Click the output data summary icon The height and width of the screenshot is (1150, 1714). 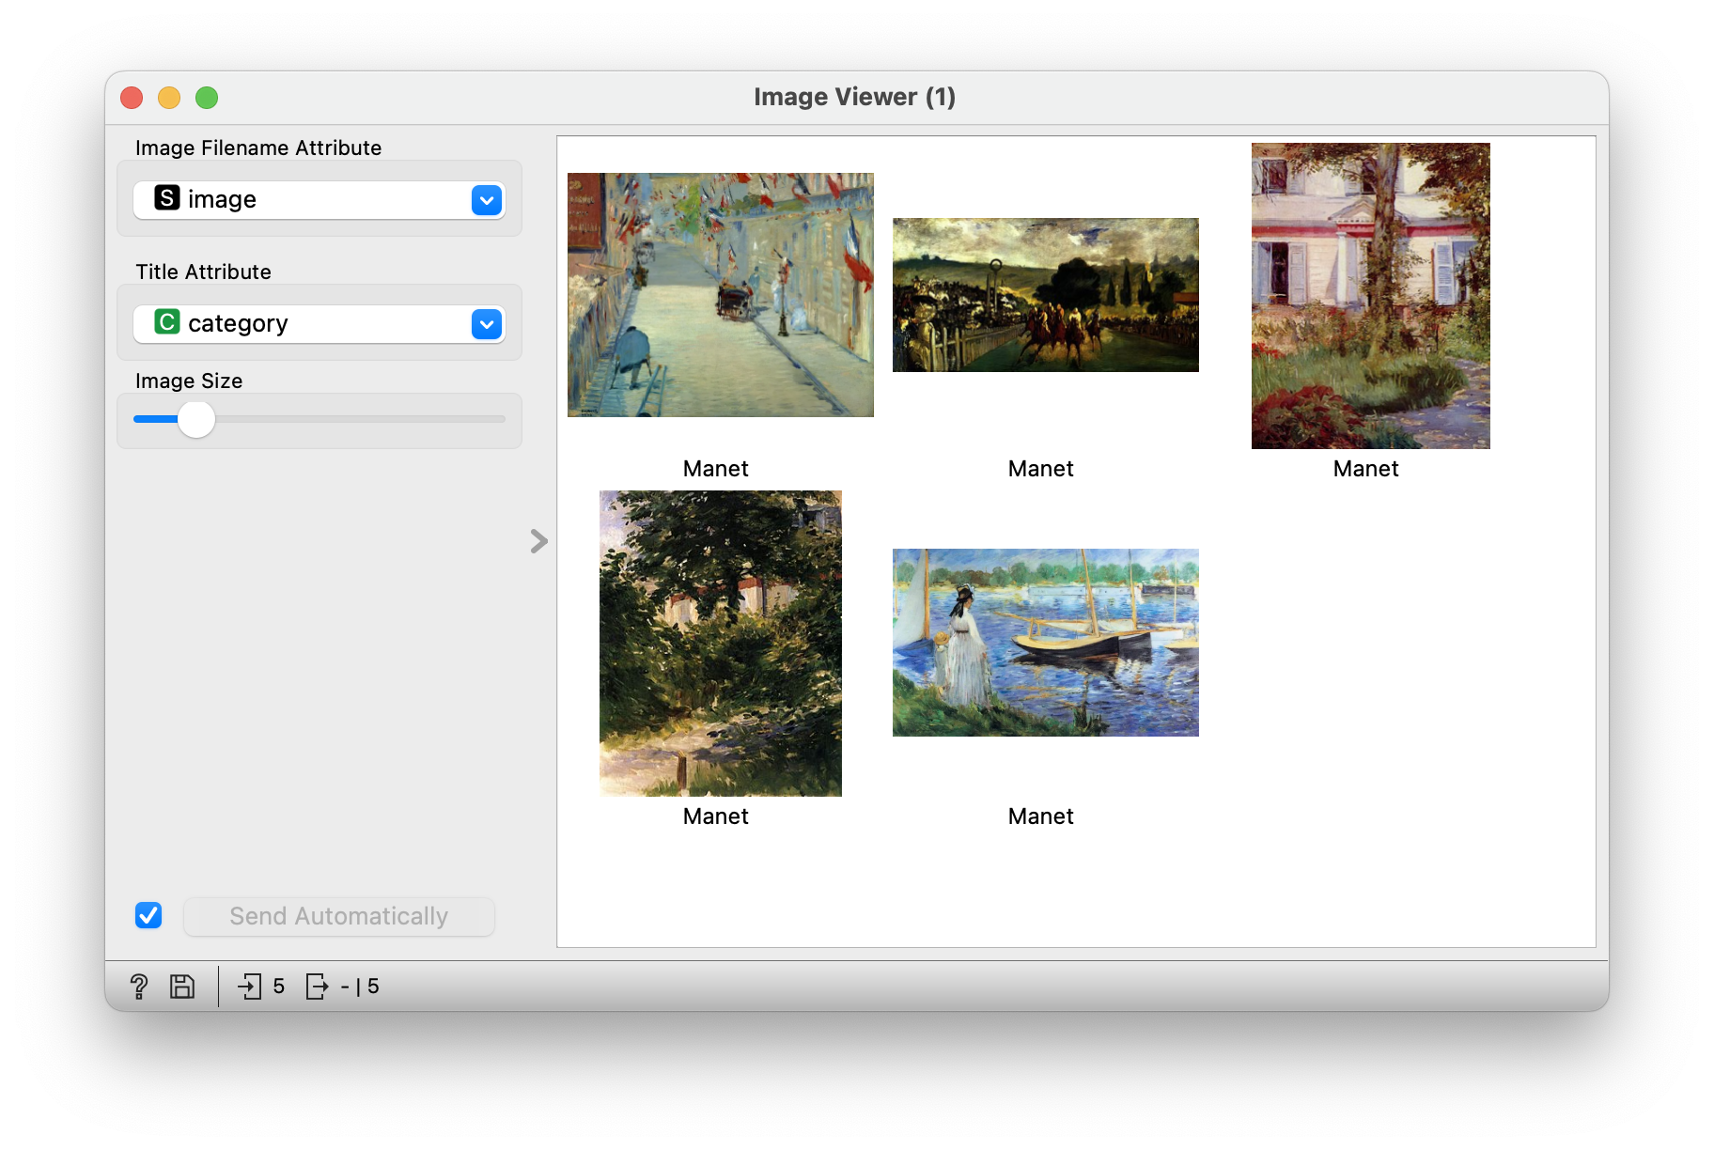[318, 987]
